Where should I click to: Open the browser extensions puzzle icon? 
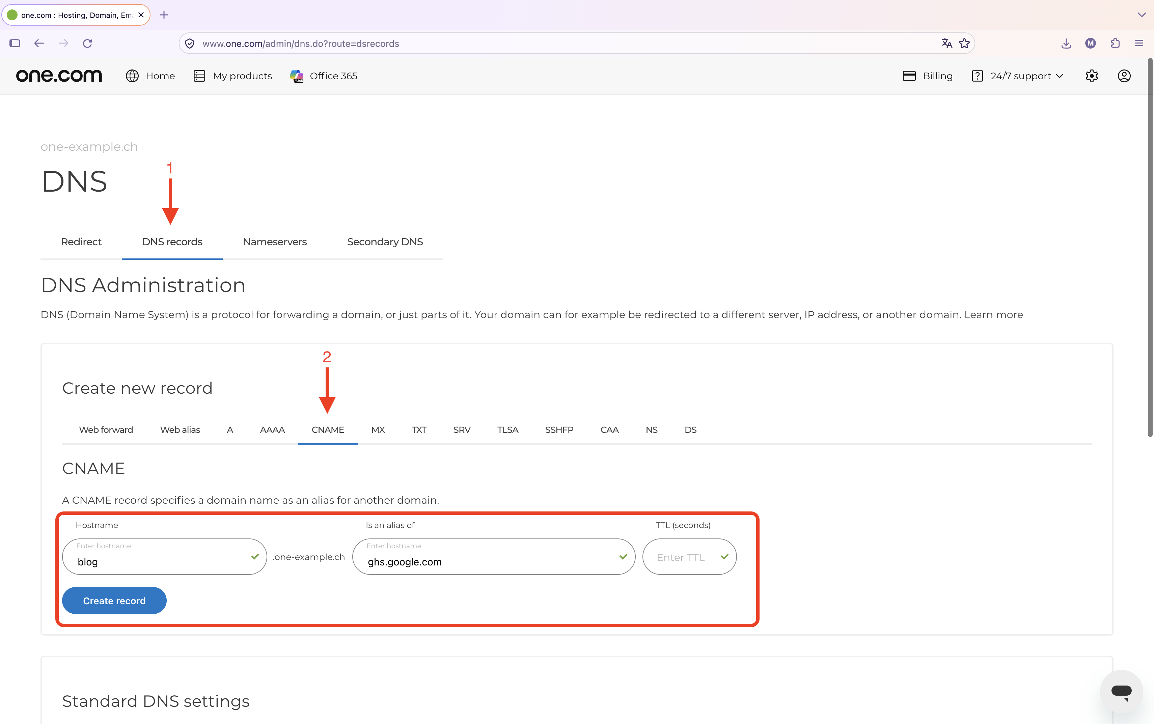click(1115, 43)
